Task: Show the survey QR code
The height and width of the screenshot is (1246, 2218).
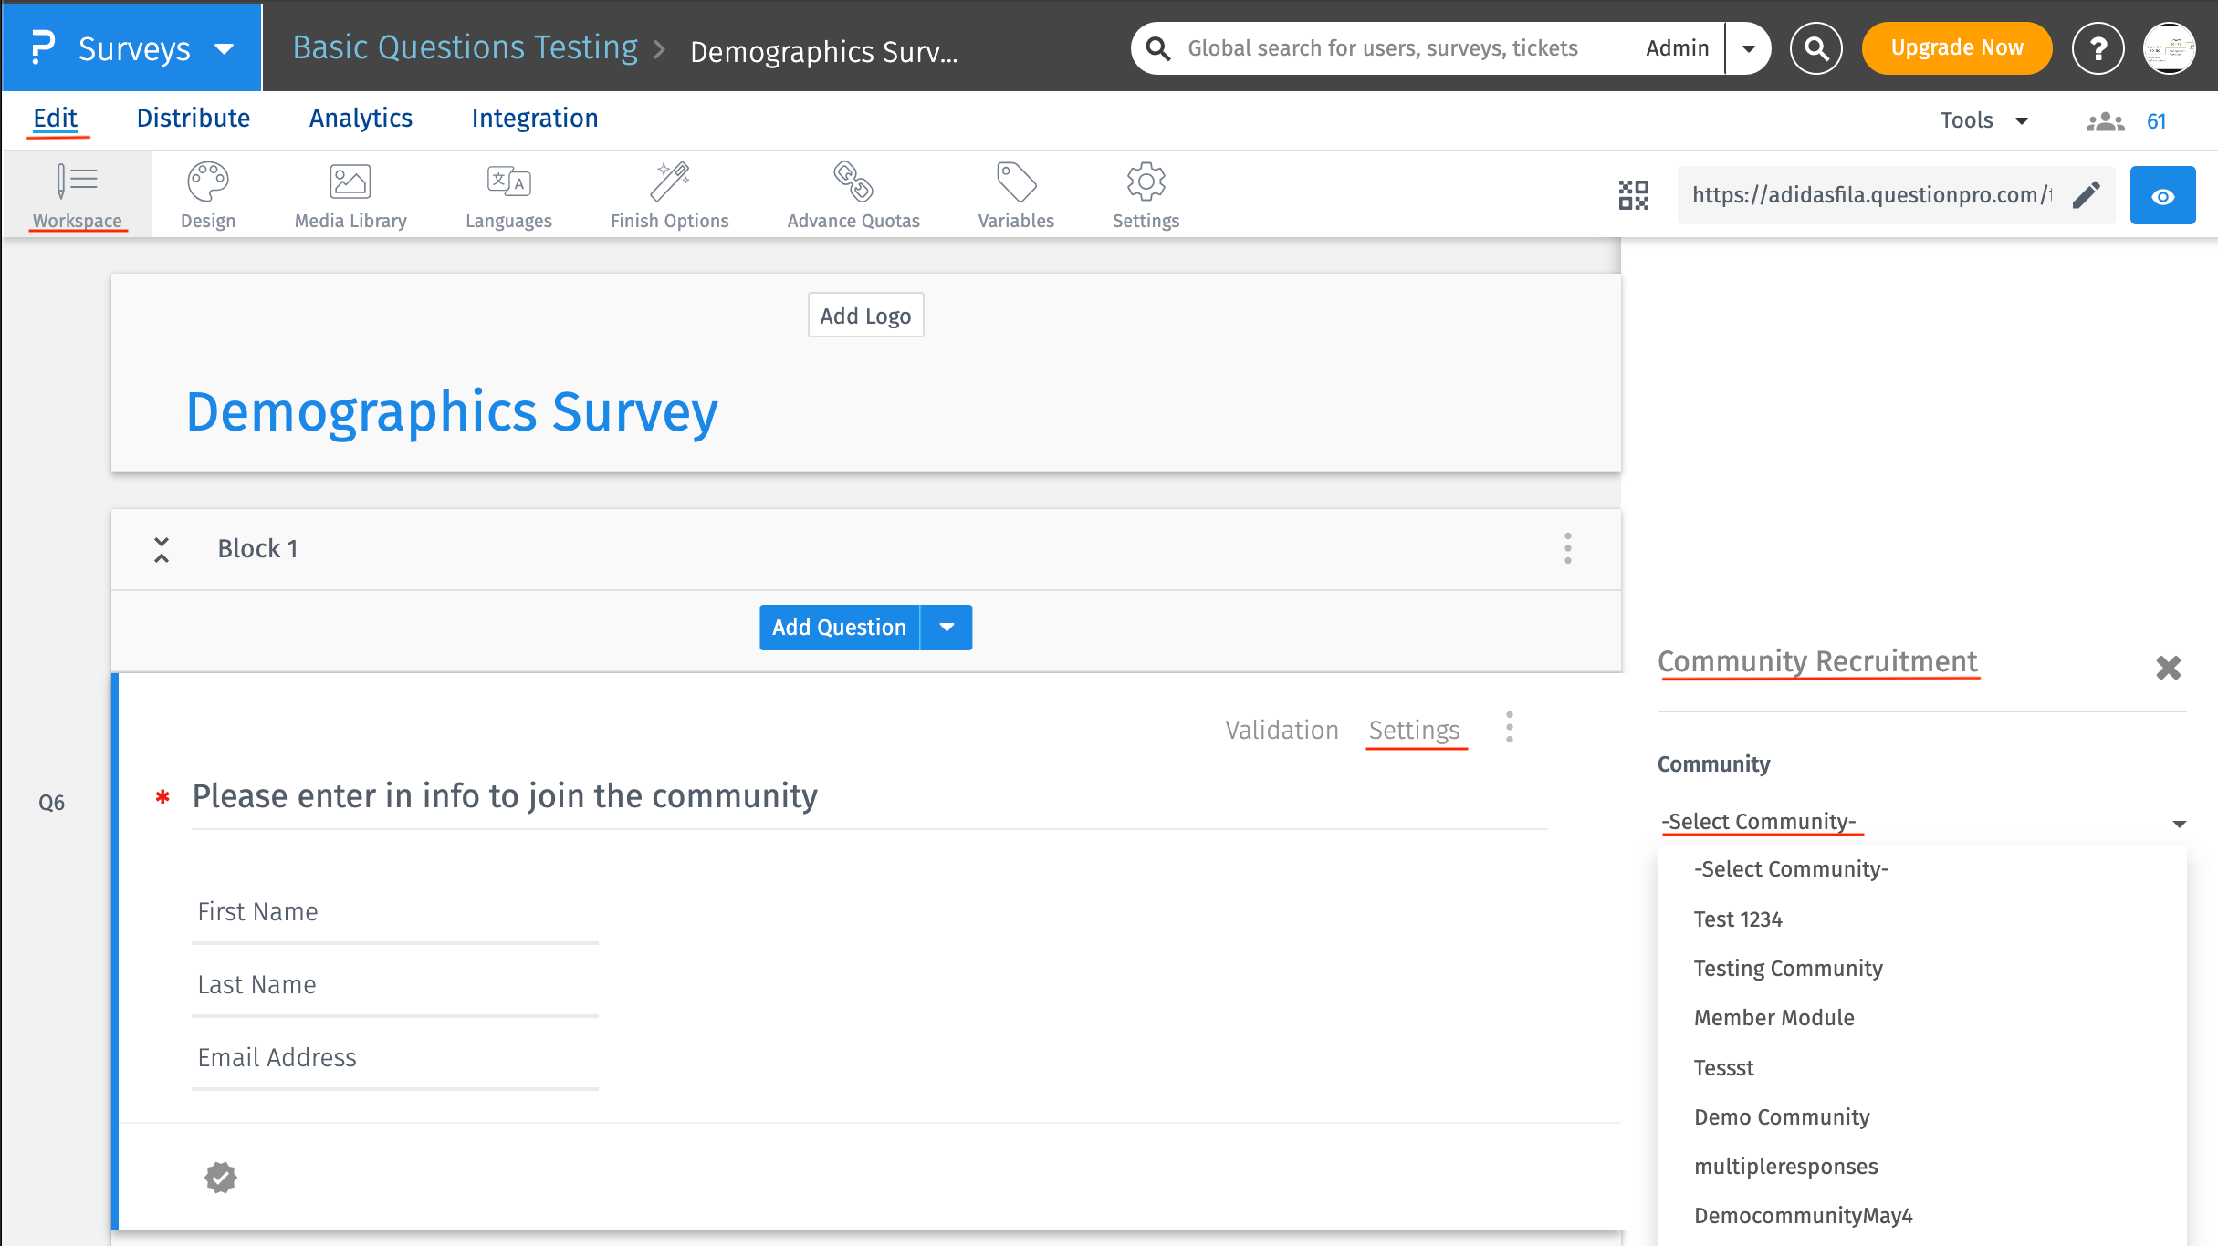Action: (1634, 194)
